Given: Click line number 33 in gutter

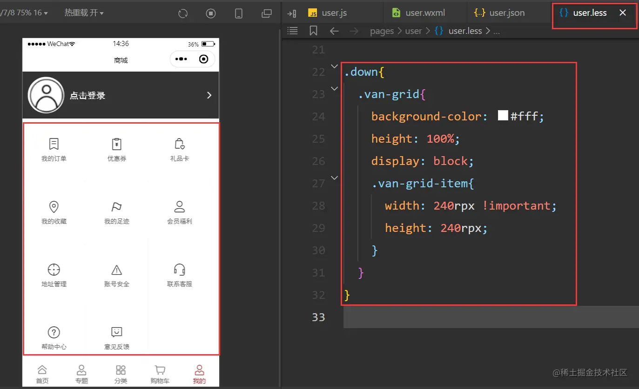Looking at the screenshot, I should tap(318, 317).
